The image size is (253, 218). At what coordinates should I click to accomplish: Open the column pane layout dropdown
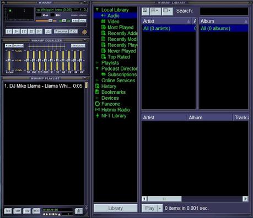coord(167,11)
